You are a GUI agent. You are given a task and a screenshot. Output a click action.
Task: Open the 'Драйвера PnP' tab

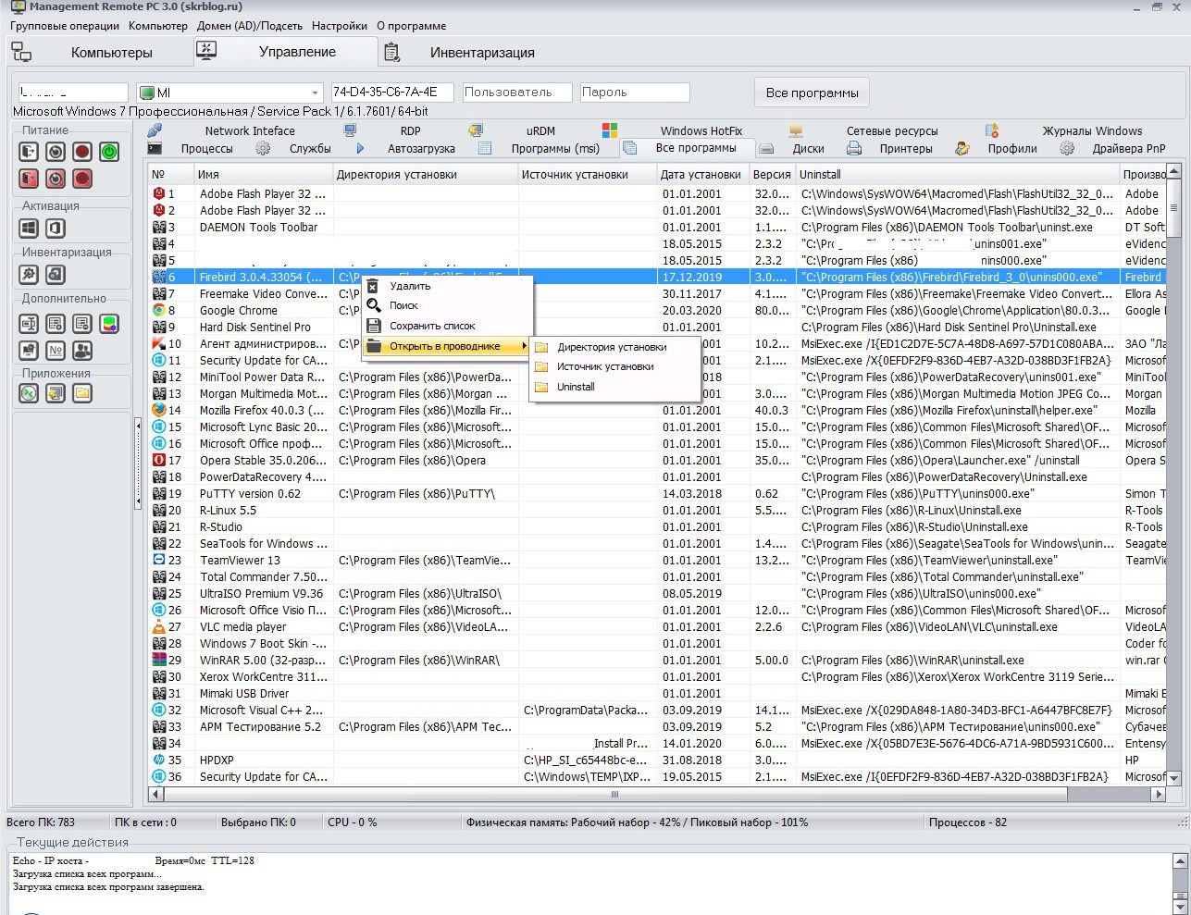(1115, 148)
